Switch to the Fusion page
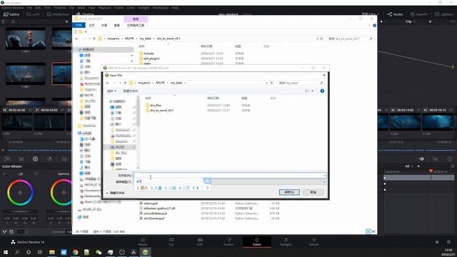 pyautogui.click(x=228, y=242)
